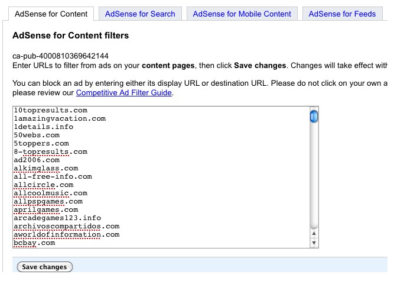
Task: Click the archivoscompartidos.com entry
Action: coord(66,226)
